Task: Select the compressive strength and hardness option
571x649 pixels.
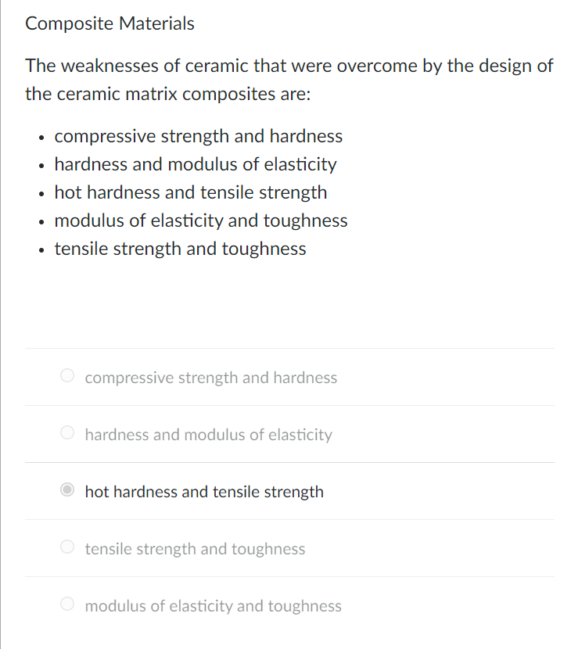Action: pos(210,378)
